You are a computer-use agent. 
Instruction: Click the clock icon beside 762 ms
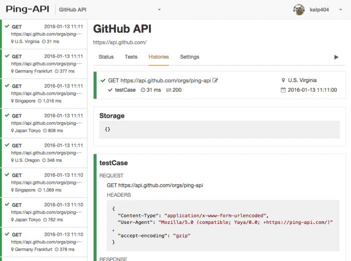click(45, 220)
